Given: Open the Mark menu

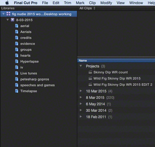Looking at the screenshot, I should (x=80, y=3).
